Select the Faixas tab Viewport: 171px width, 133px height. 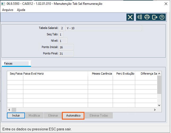tap(16, 63)
